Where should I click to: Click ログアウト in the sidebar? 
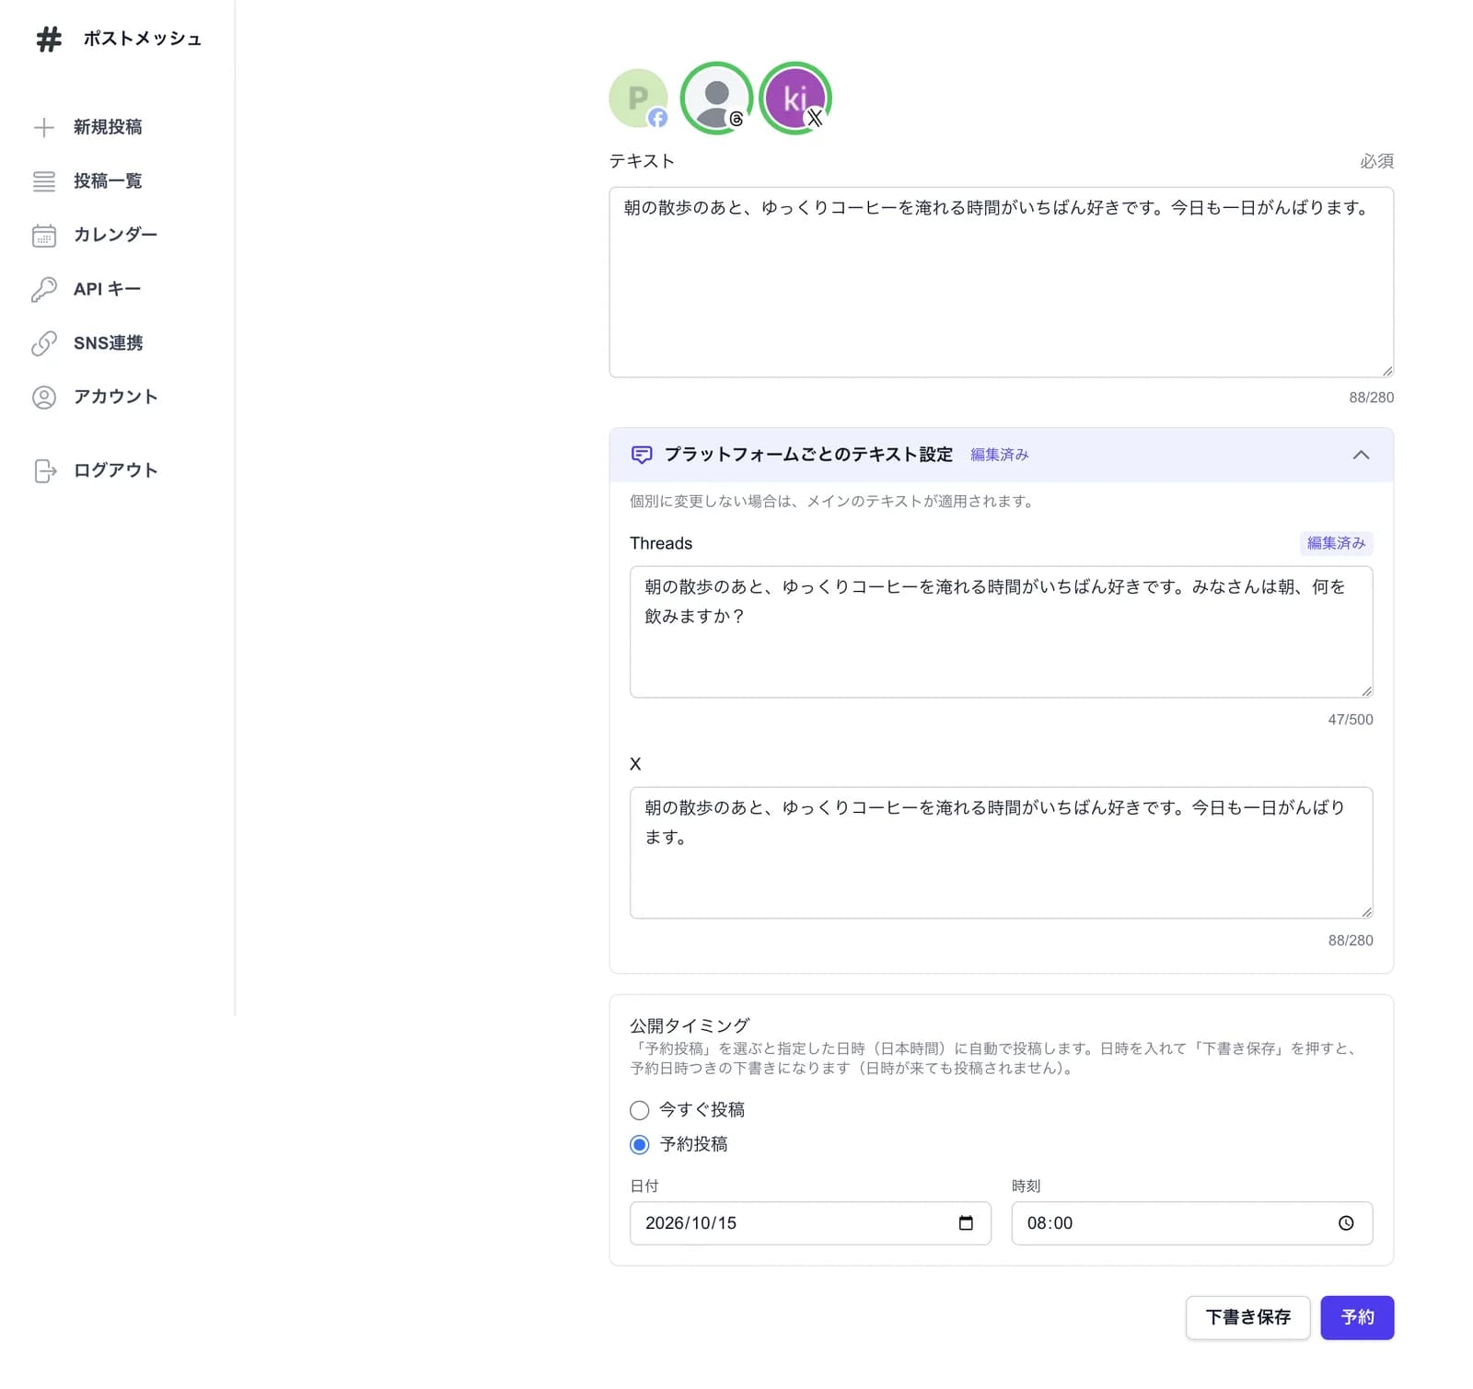pyautogui.click(x=115, y=470)
